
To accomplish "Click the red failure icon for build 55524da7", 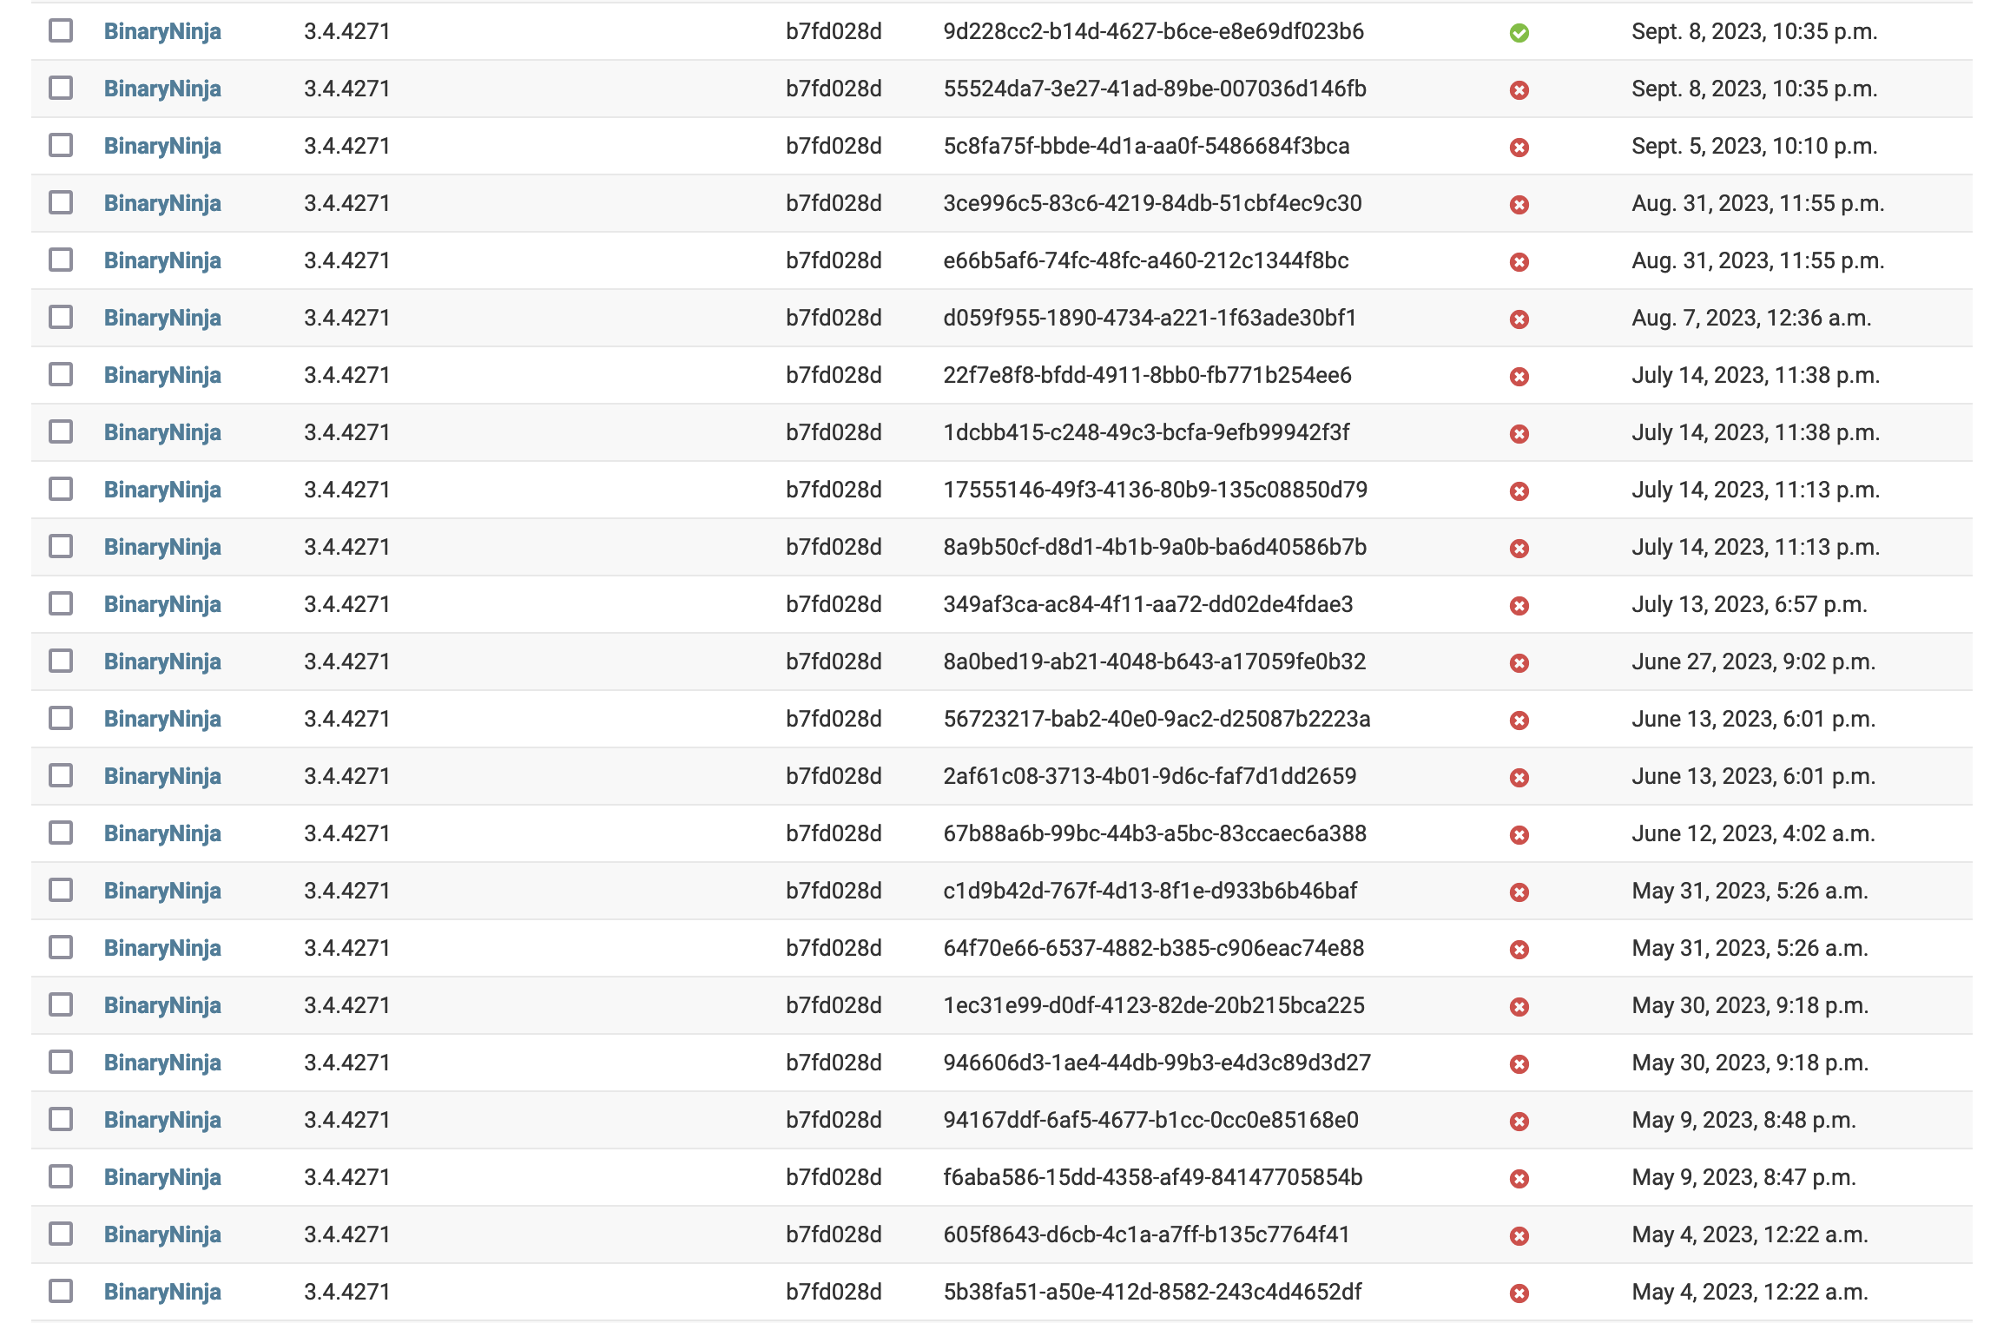I will click(x=1519, y=89).
